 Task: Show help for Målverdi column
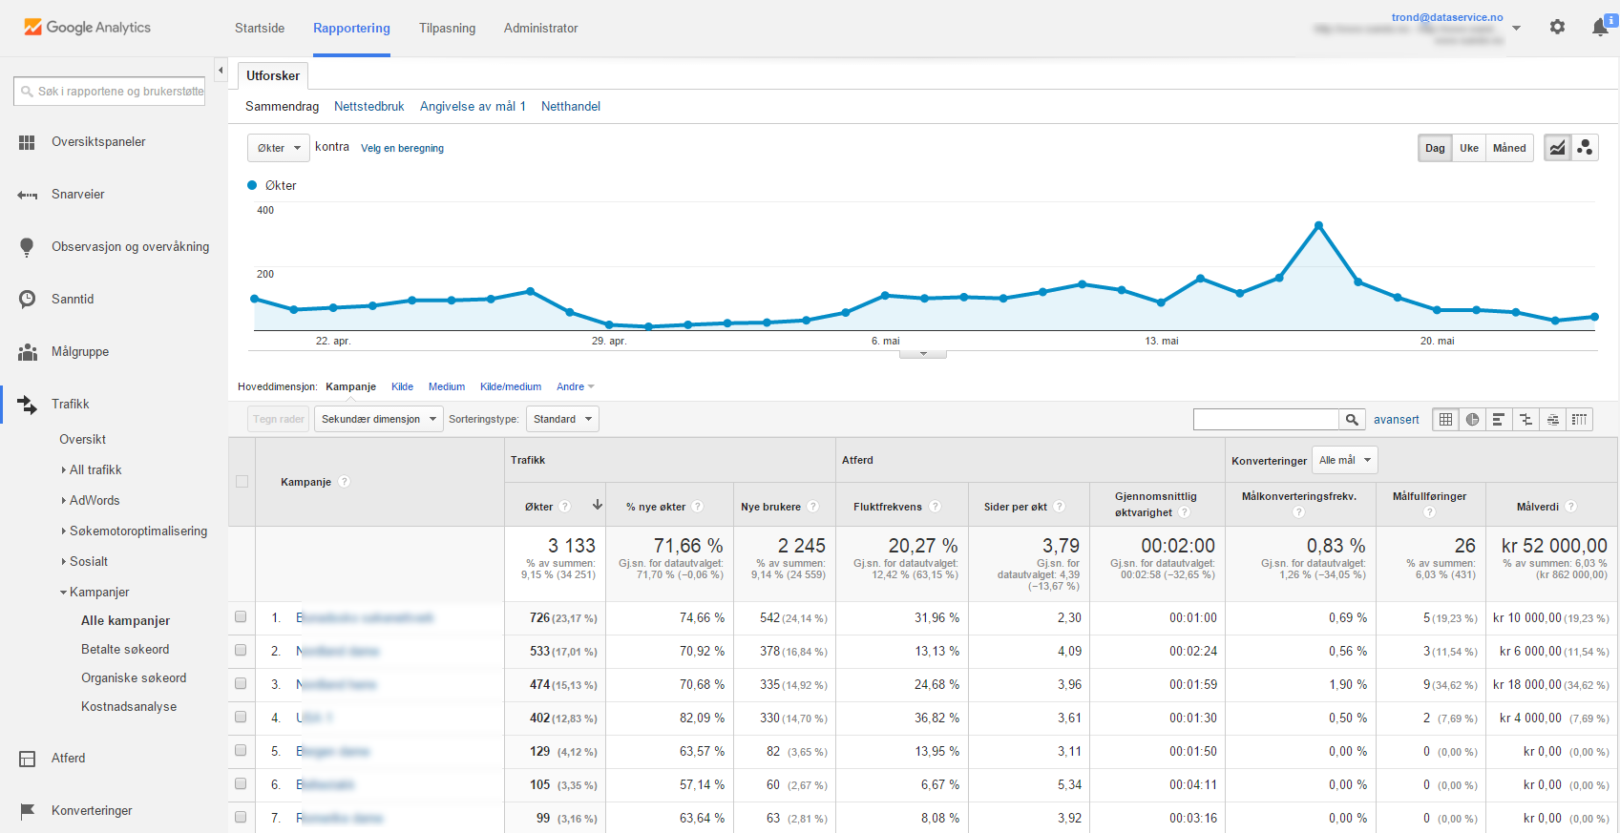pyautogui.click(x=1571, y=507)
